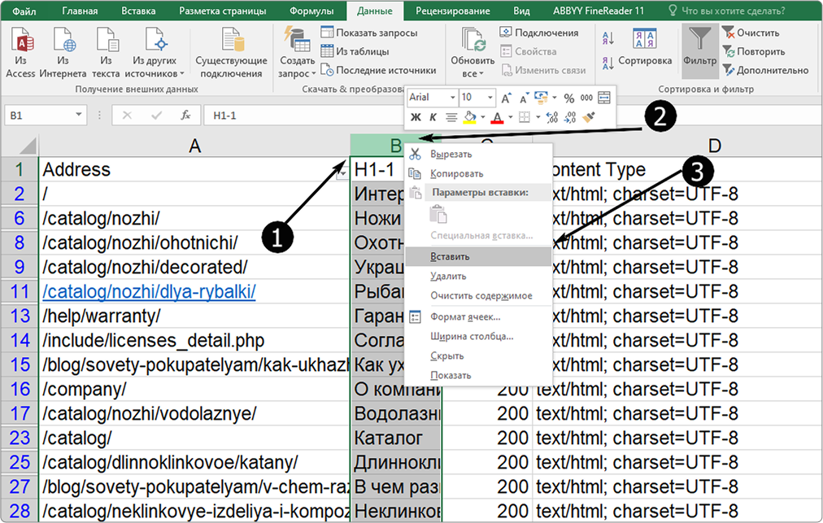Click the formula bar containing H1-1
Screen dimensions: 823x523
(x=304, y=115)
